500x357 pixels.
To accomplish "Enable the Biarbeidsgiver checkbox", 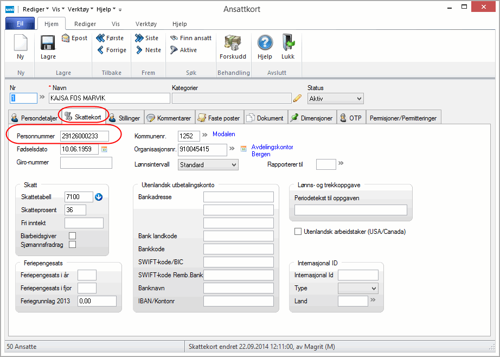I will pos(72,235).
